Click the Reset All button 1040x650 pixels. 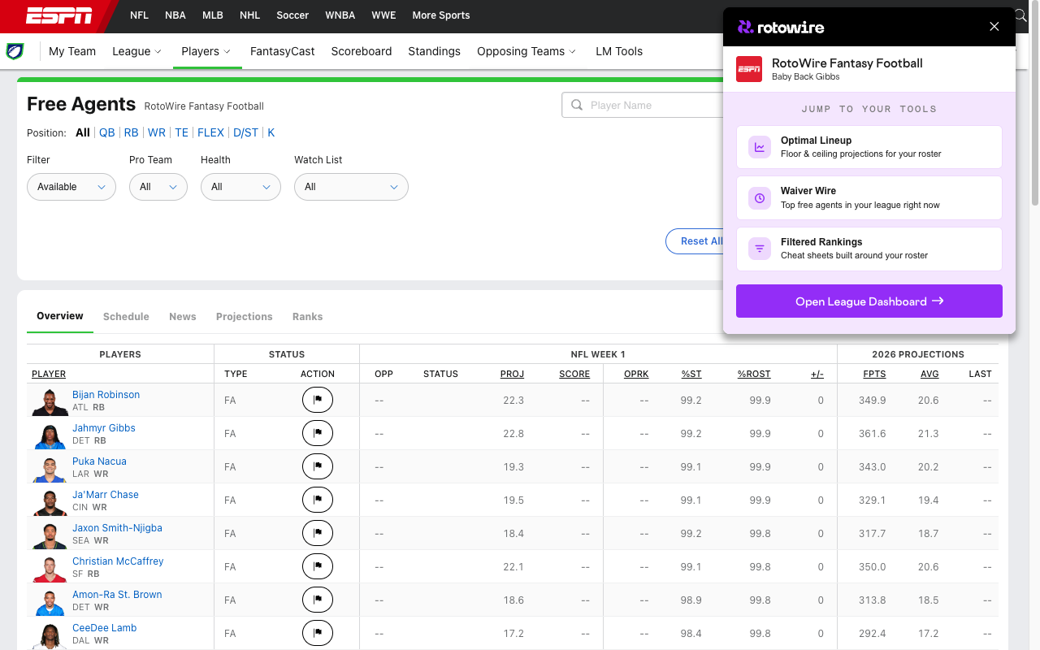(696, 241)
